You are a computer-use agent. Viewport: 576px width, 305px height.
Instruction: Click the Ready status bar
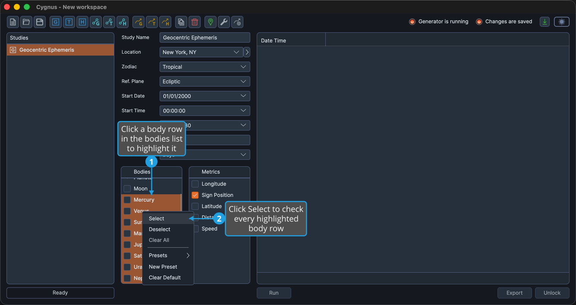pos(60,293)
